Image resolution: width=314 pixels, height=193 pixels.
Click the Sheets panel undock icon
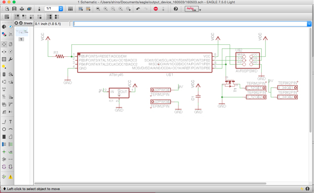20,23
